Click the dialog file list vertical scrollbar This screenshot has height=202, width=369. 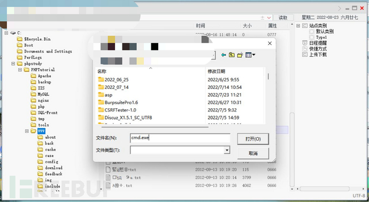click(268, 95)
